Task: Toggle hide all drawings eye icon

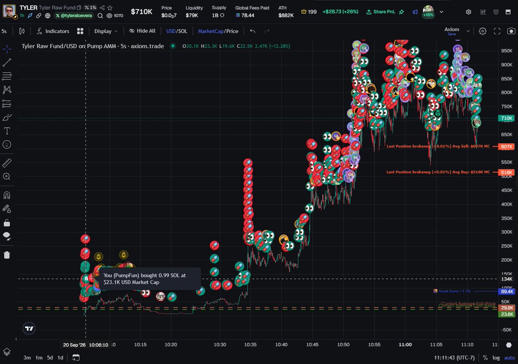Action: (x=7, y=236)
